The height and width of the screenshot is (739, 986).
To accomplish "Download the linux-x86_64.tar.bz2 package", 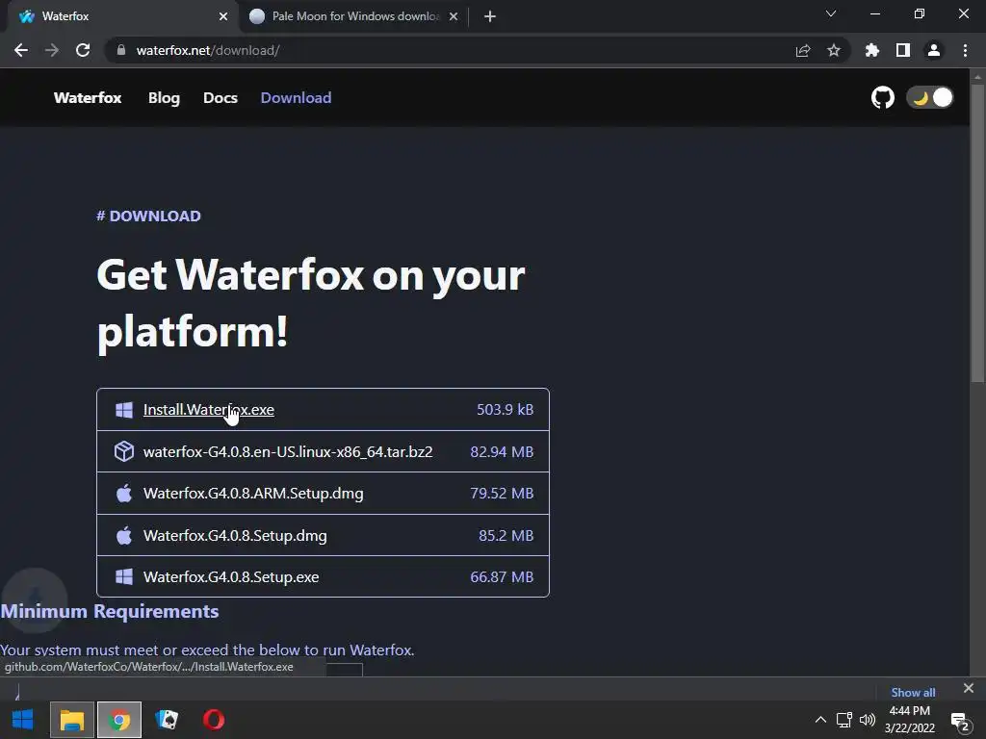I will pyautogui.click(x=288, y=452).
